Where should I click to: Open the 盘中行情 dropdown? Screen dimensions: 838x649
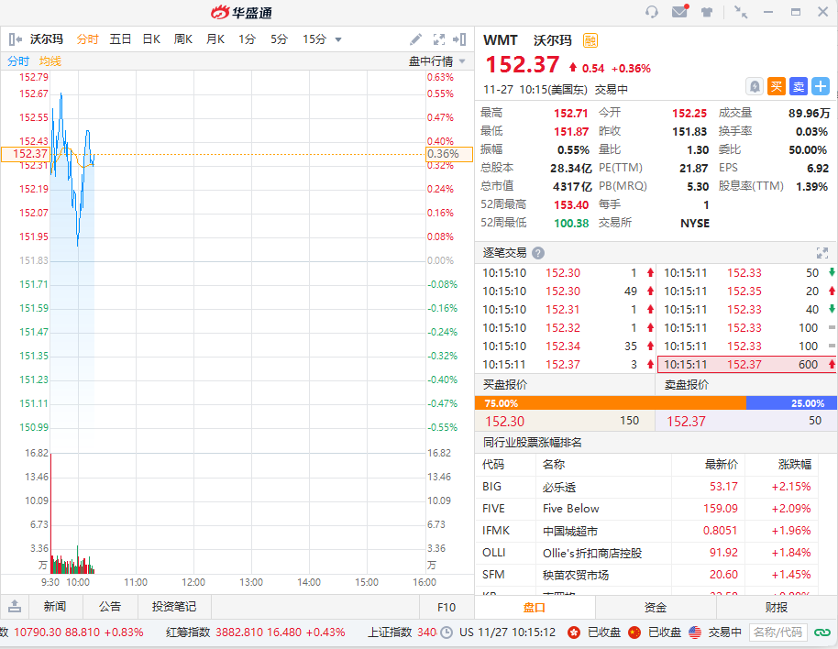(436, 61)
